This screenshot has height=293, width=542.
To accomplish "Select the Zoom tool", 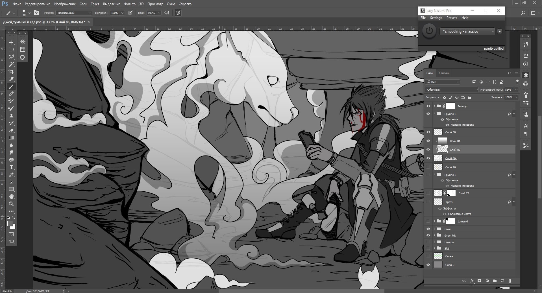I will coord(11,204).
